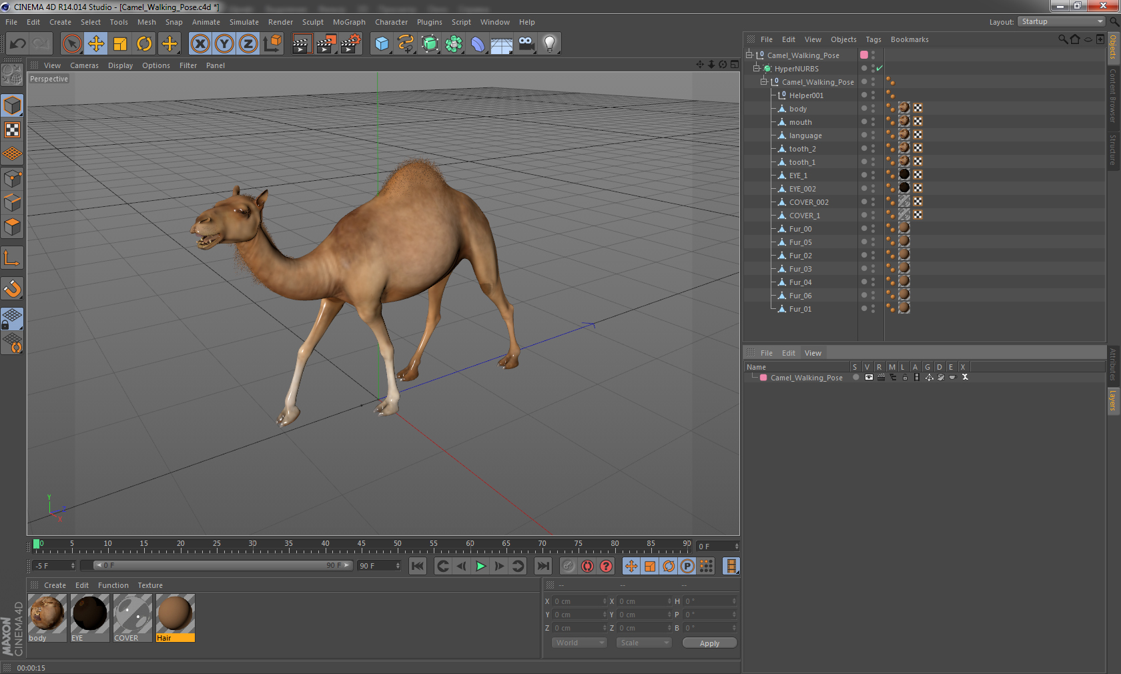This screenshot has height=674, width=1121.
Task: Switch to Edges mode
Action: pos(13,202)
